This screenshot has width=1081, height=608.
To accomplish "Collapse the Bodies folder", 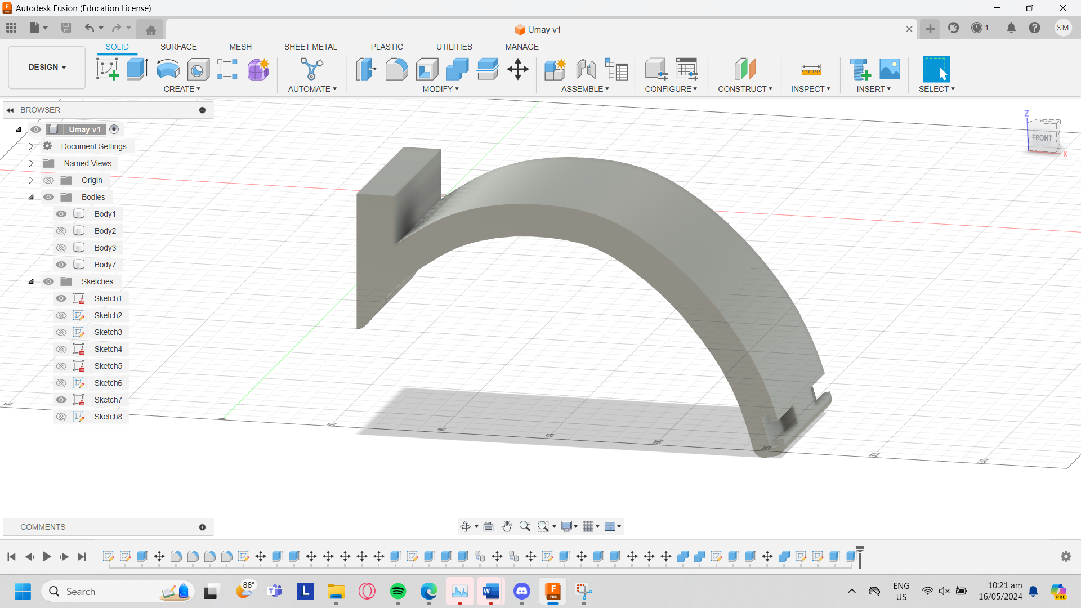I will pos(31,197).
